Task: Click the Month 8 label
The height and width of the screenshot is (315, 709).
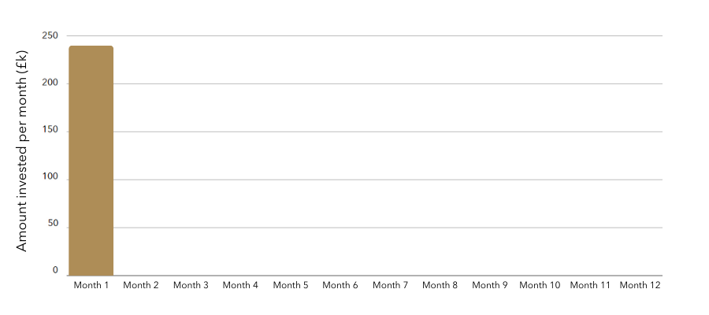Action: 440,285
